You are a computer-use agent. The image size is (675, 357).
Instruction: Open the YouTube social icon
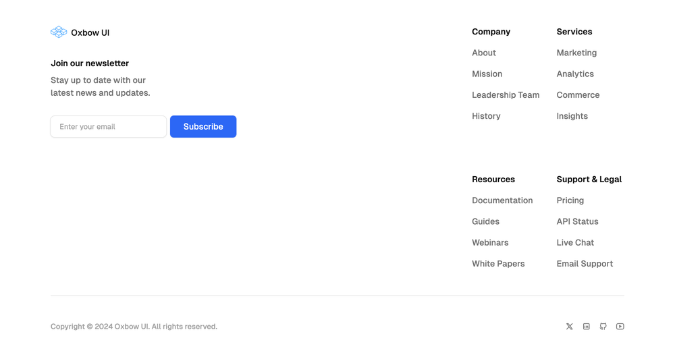620,327
